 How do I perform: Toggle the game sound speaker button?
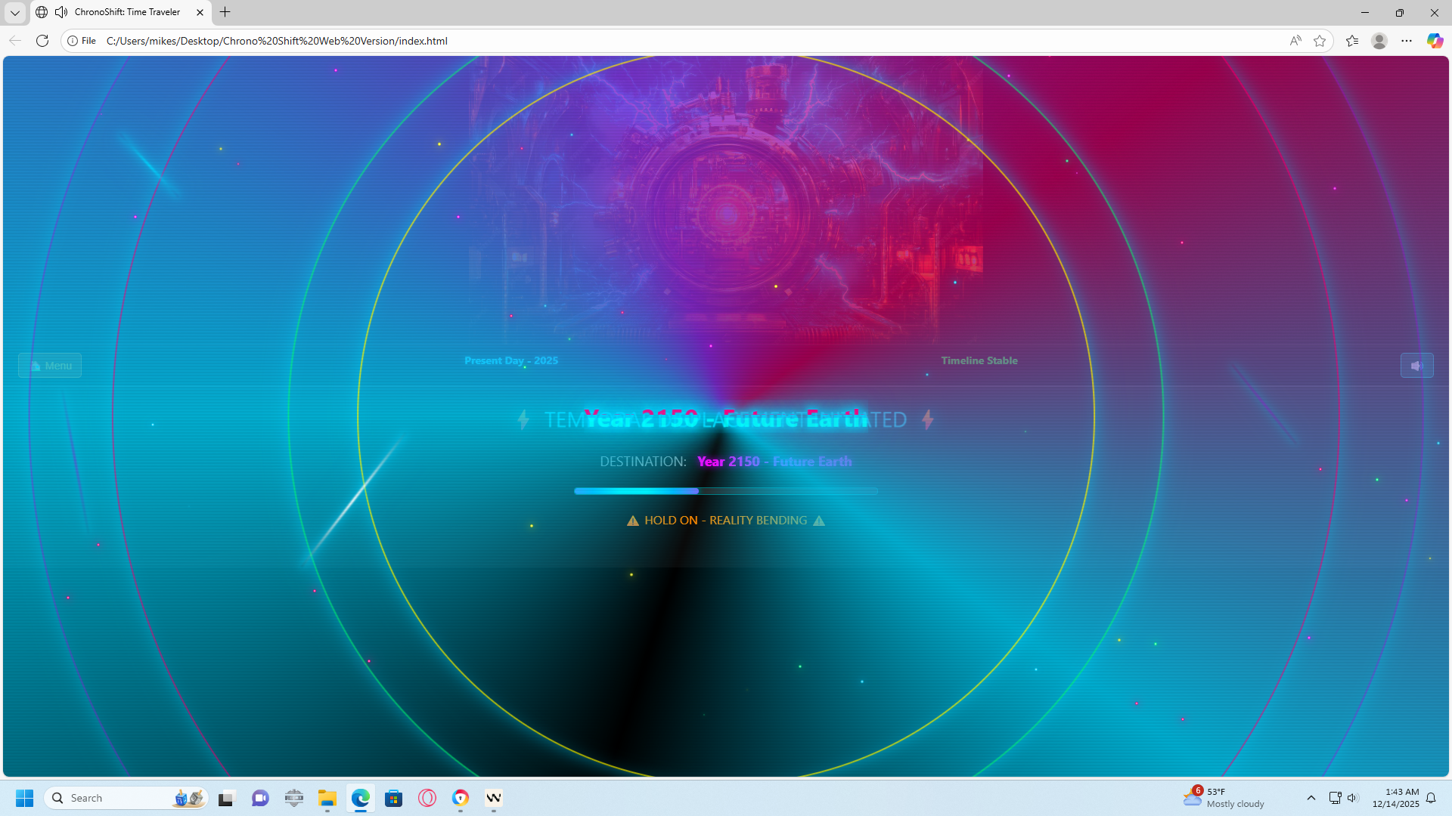point(1416,366)
